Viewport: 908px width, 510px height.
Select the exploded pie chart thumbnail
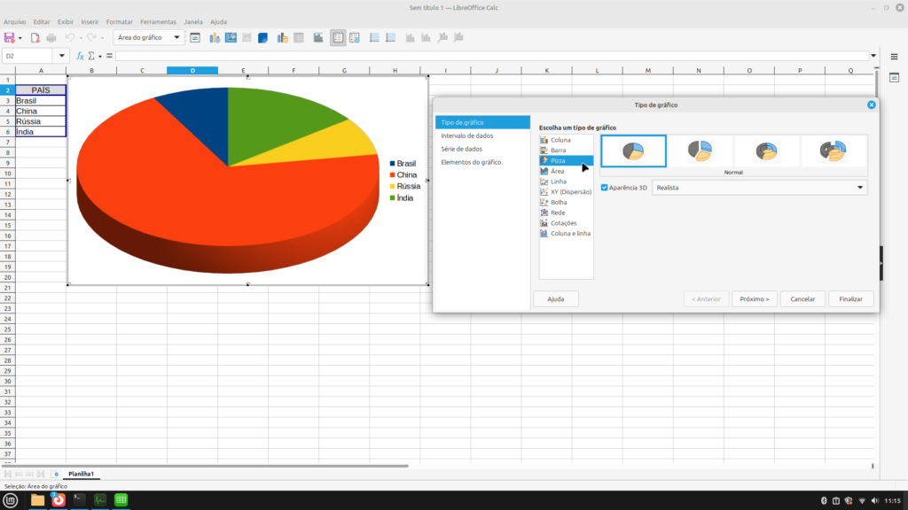click(701, 151)
